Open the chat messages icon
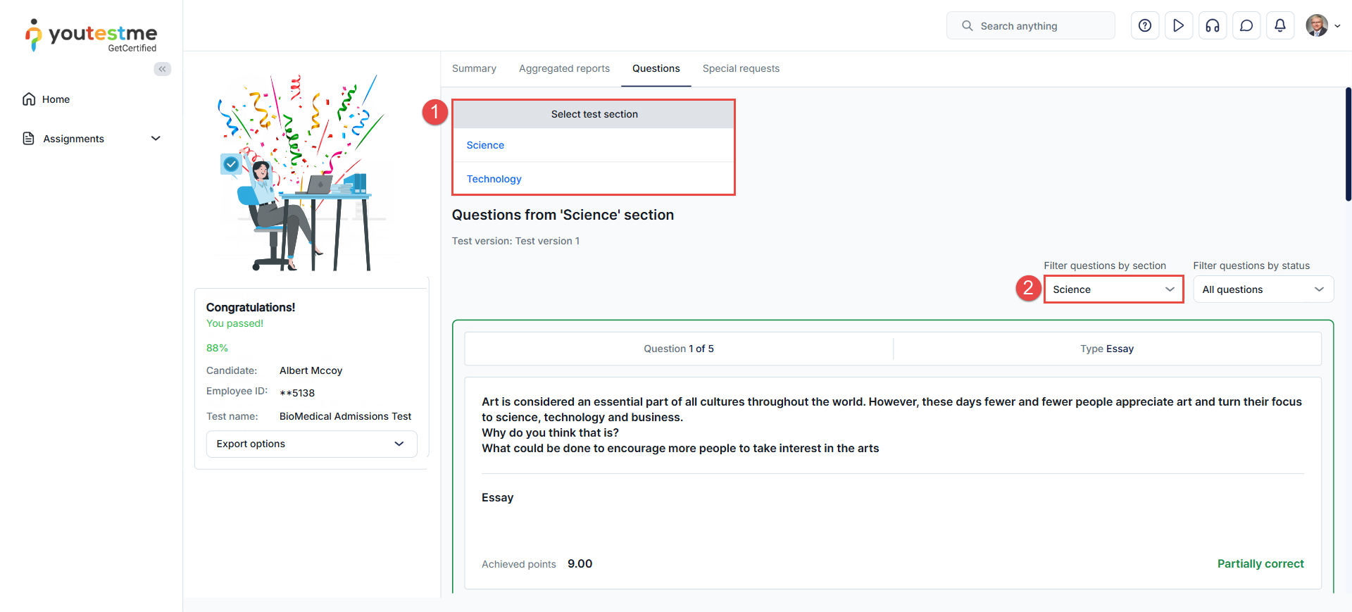 click(x=1246, y=26)
